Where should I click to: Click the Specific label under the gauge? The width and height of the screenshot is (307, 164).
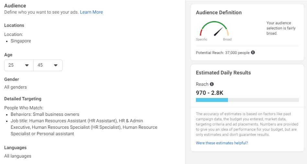tap(201, 39)
